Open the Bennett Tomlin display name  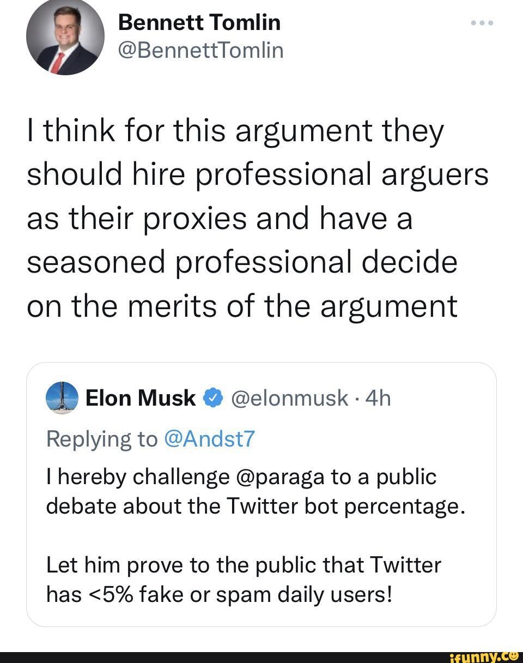coord(199,22)
